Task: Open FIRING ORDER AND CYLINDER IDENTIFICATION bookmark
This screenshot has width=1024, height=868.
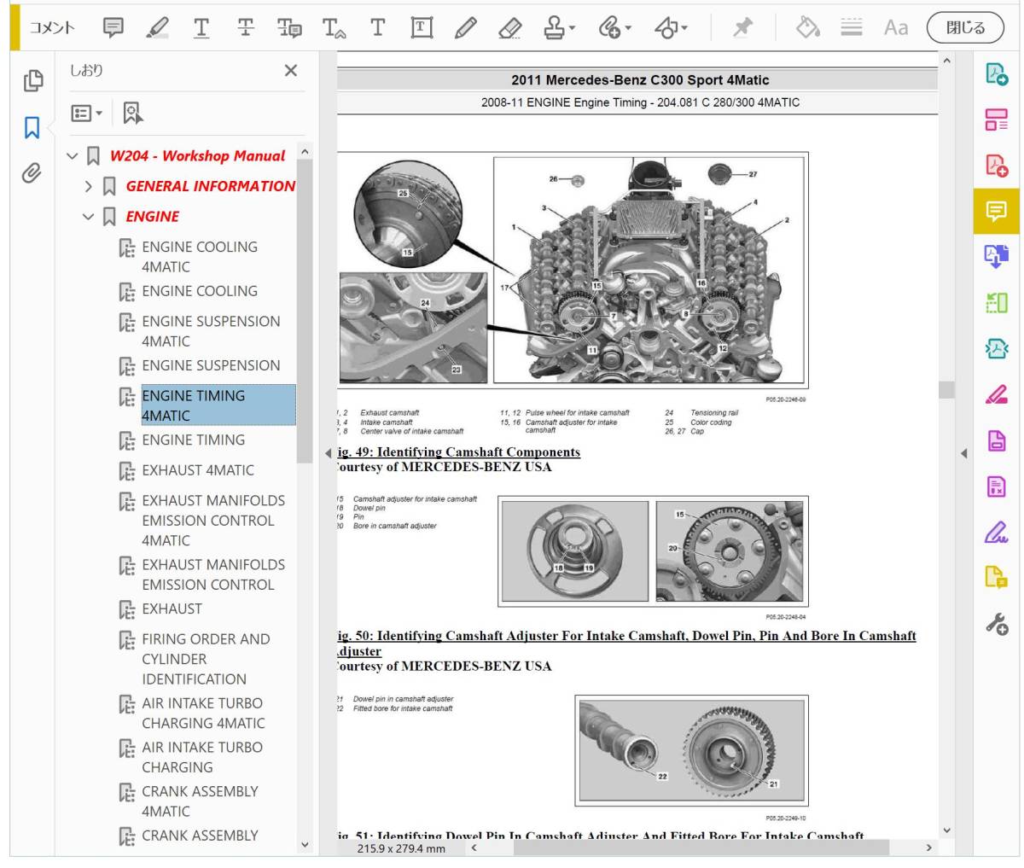Action: pyautogui.click(x=206, y=659)
